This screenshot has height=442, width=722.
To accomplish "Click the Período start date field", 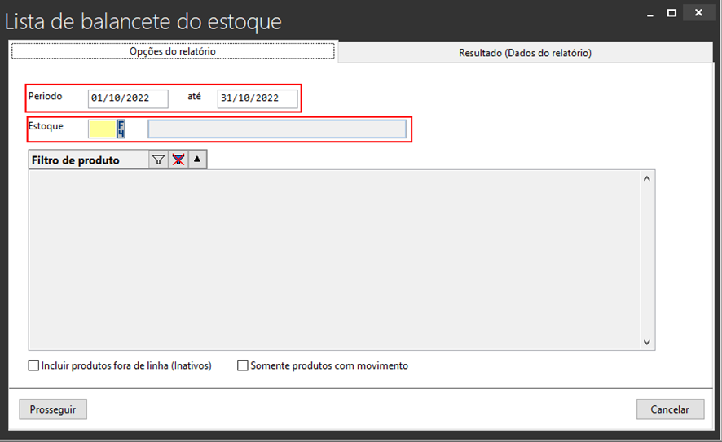I will (x=128, y=98).
